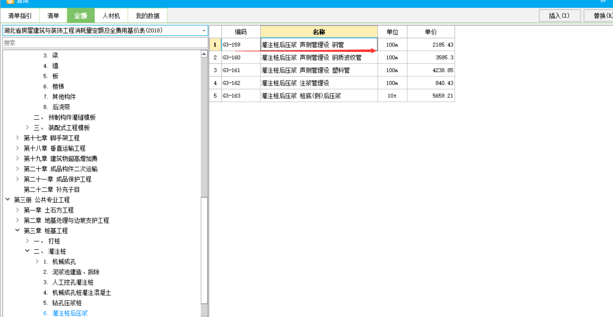Screen dimensions: 613x317
Task: Focus the 搜索 search field
Action: (105, 43)
